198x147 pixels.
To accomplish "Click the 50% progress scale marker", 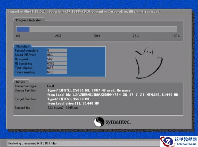I will pyautogui.click(x=97, y=36).
